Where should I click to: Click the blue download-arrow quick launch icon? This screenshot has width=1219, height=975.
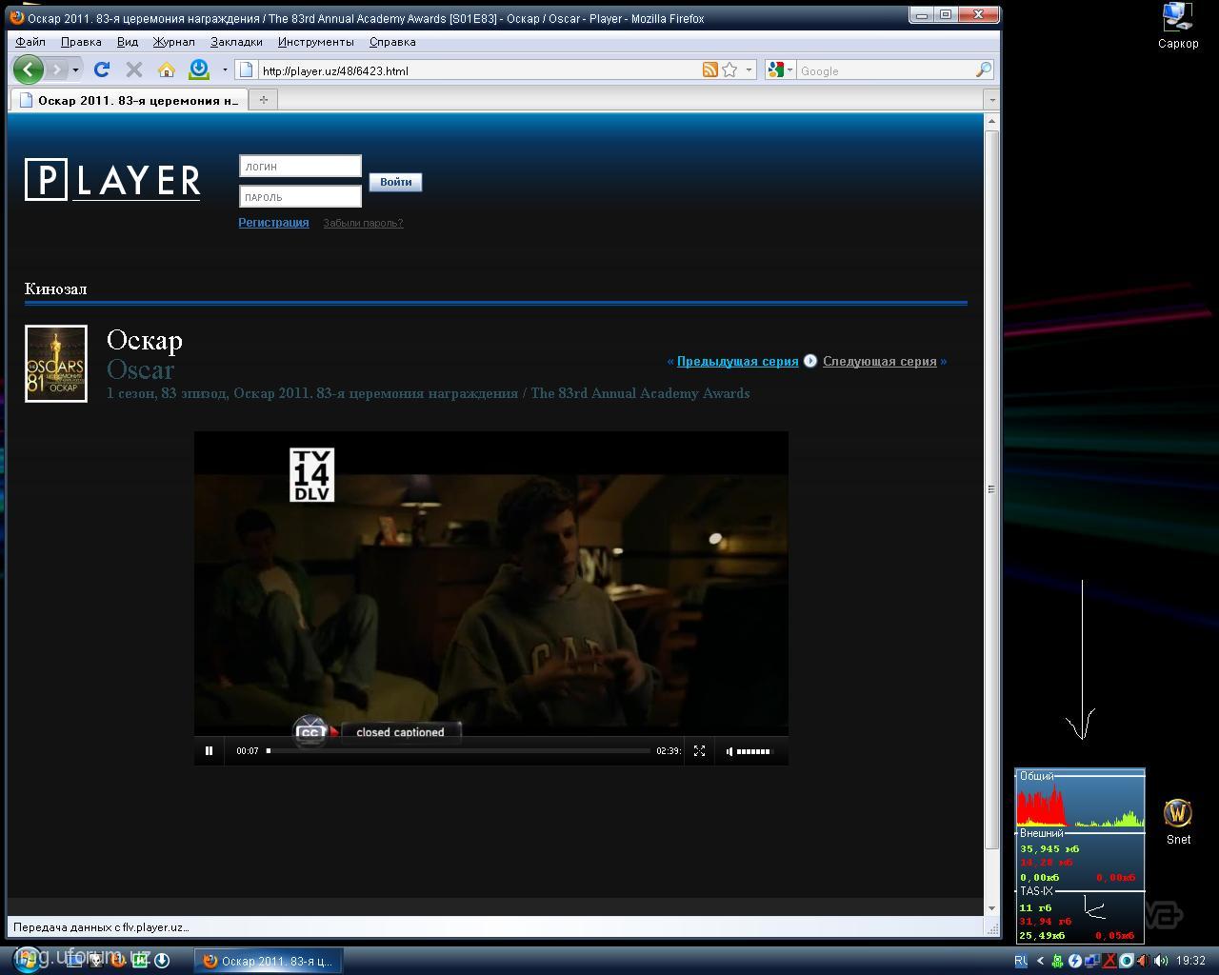point(162,960)
